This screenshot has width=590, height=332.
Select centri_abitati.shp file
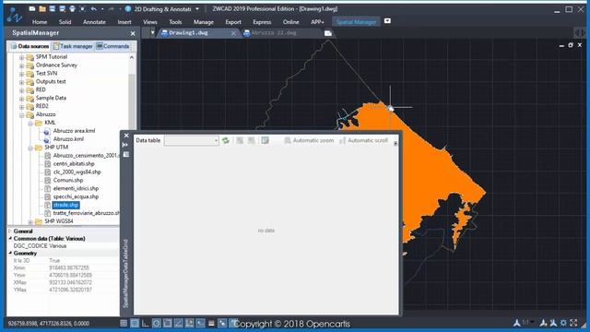(74, 164)
